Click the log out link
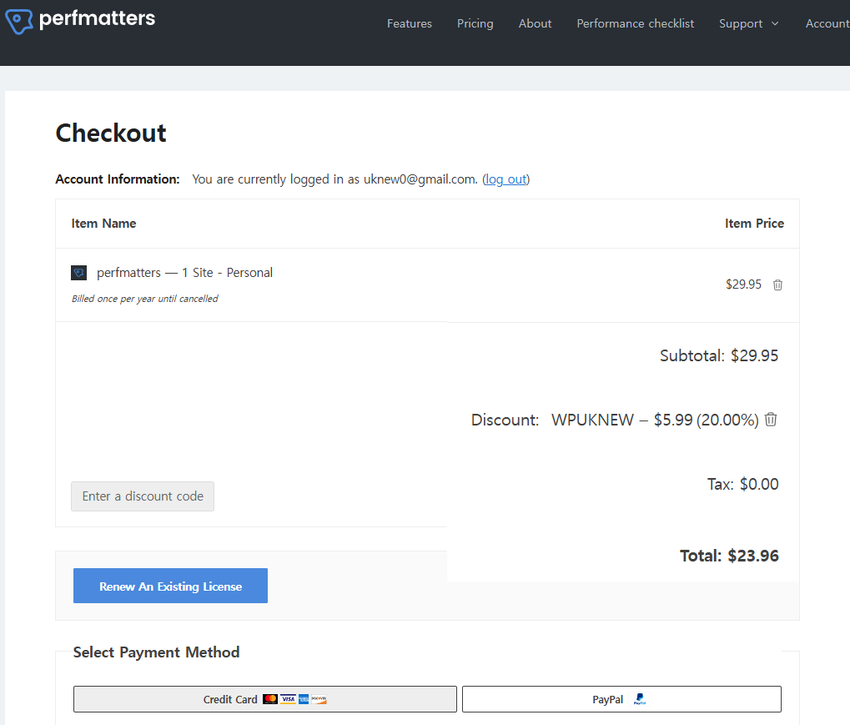850x725 pixels. click(505, 179)
